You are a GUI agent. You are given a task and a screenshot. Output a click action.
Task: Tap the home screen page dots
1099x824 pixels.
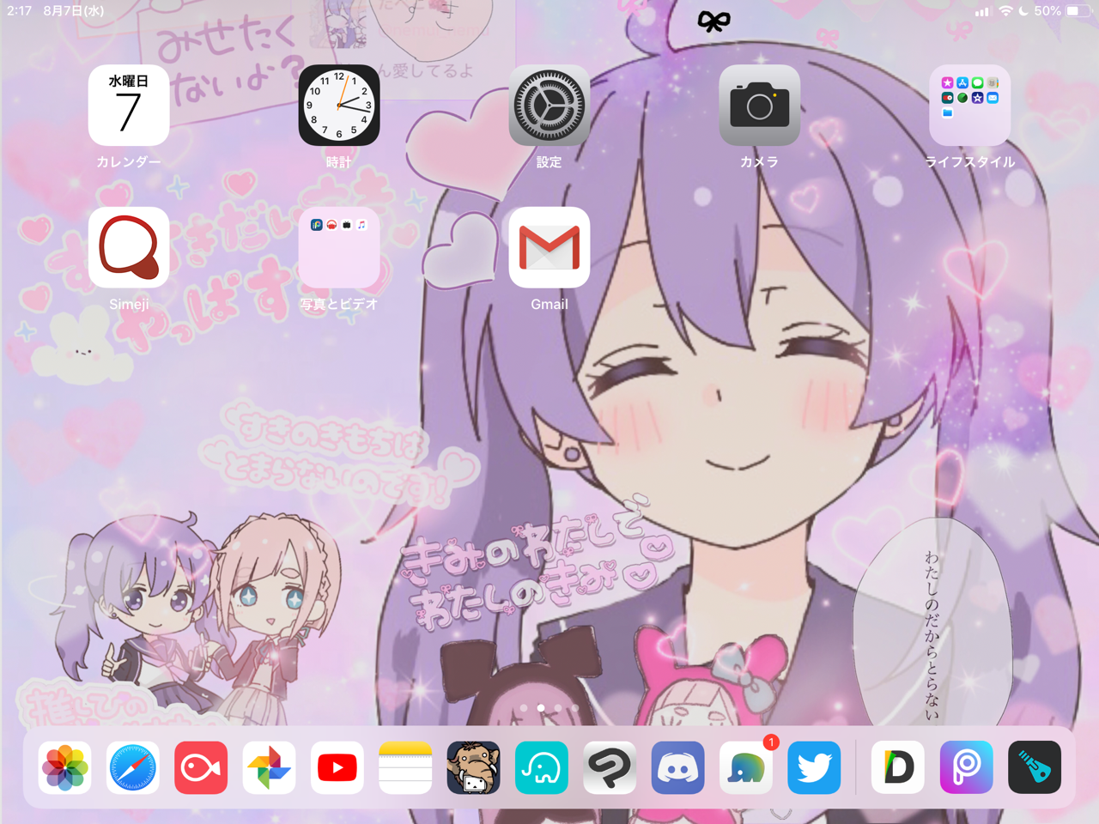click(549, 708)
